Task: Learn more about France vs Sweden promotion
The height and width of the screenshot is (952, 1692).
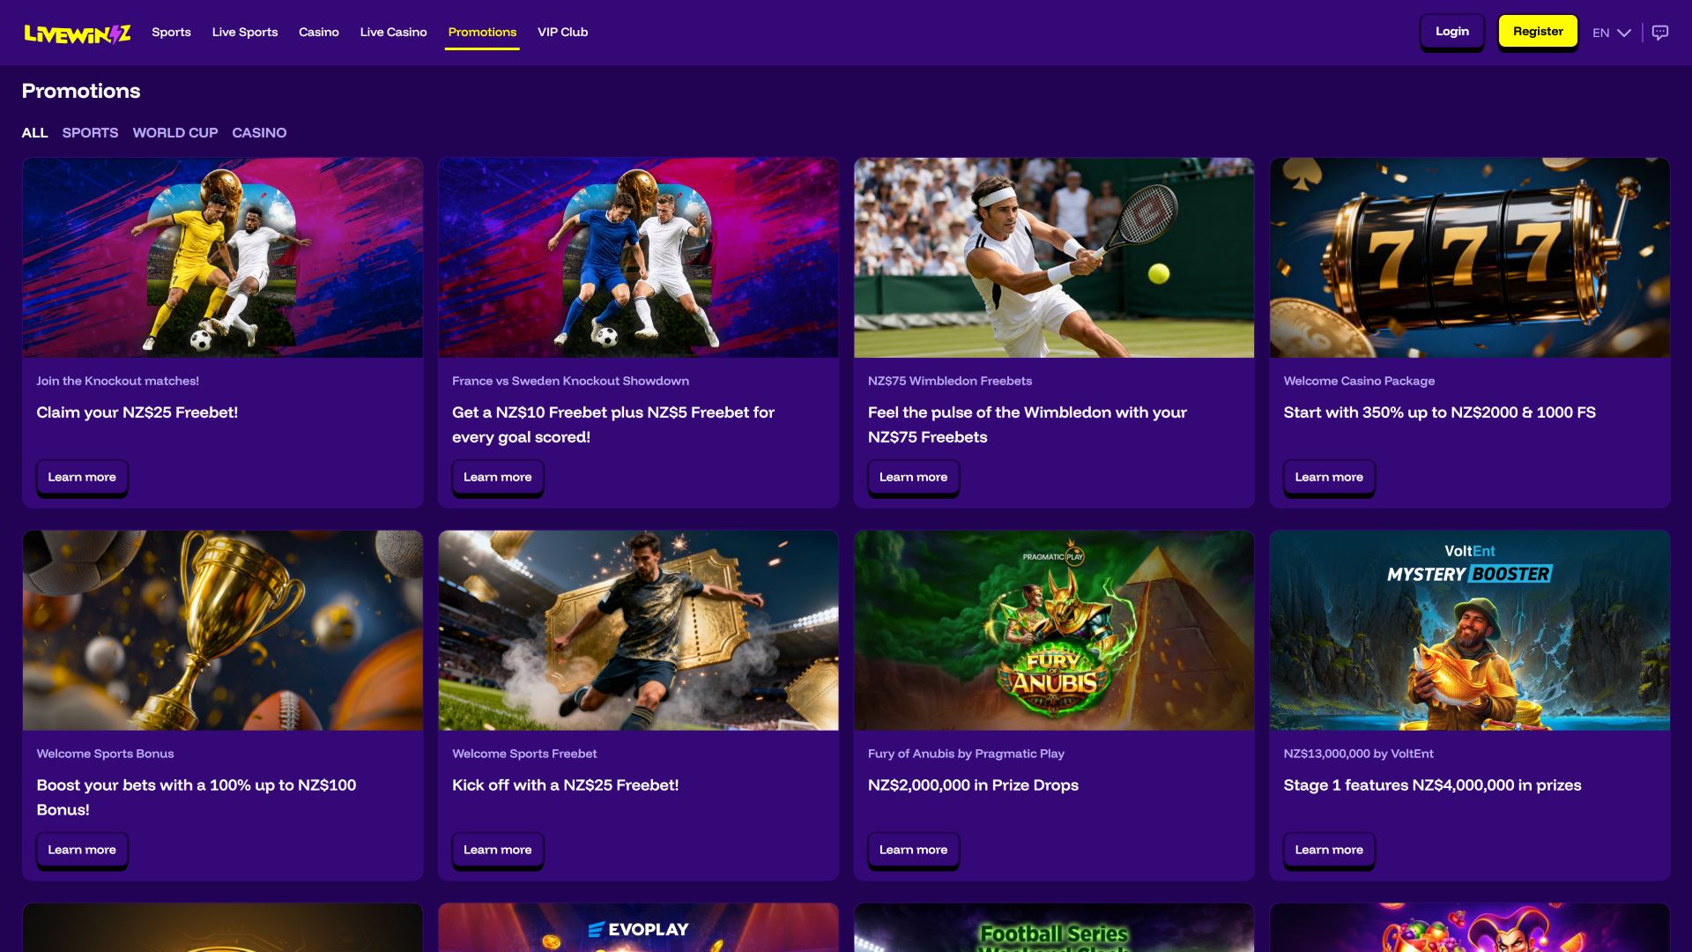Action: [x=498, y=478]
